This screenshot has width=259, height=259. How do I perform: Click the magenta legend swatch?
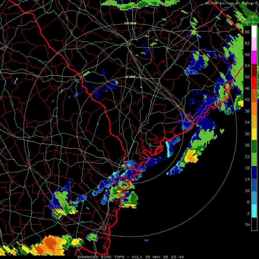254,57
